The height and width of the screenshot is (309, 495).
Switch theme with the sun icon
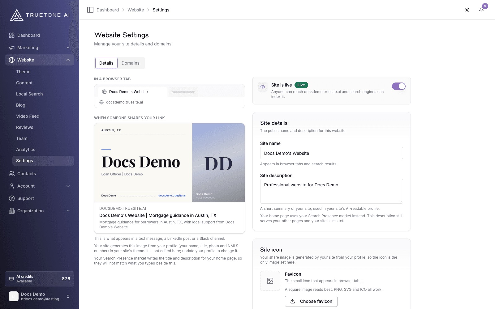[467, 10]
